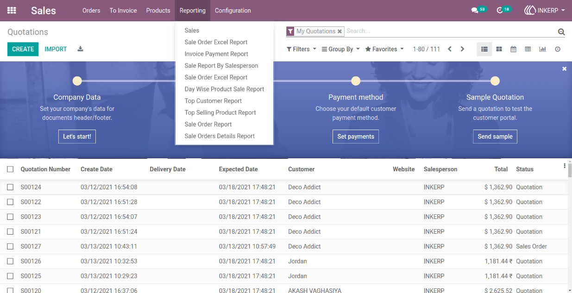Tick the select-all checkbox in the table header
The width and height of the screenshot is (572, 293).
coord(10,169)
